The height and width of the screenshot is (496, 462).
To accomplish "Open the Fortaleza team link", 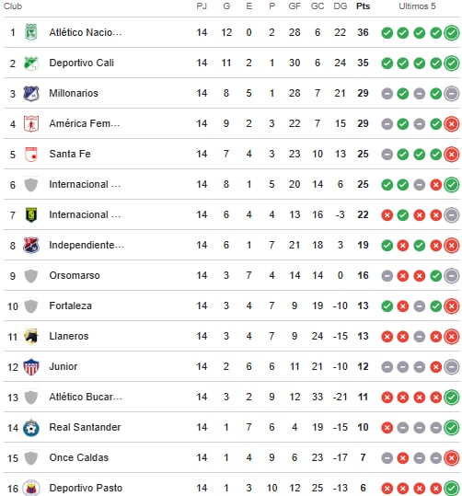I will click(70, 306).
